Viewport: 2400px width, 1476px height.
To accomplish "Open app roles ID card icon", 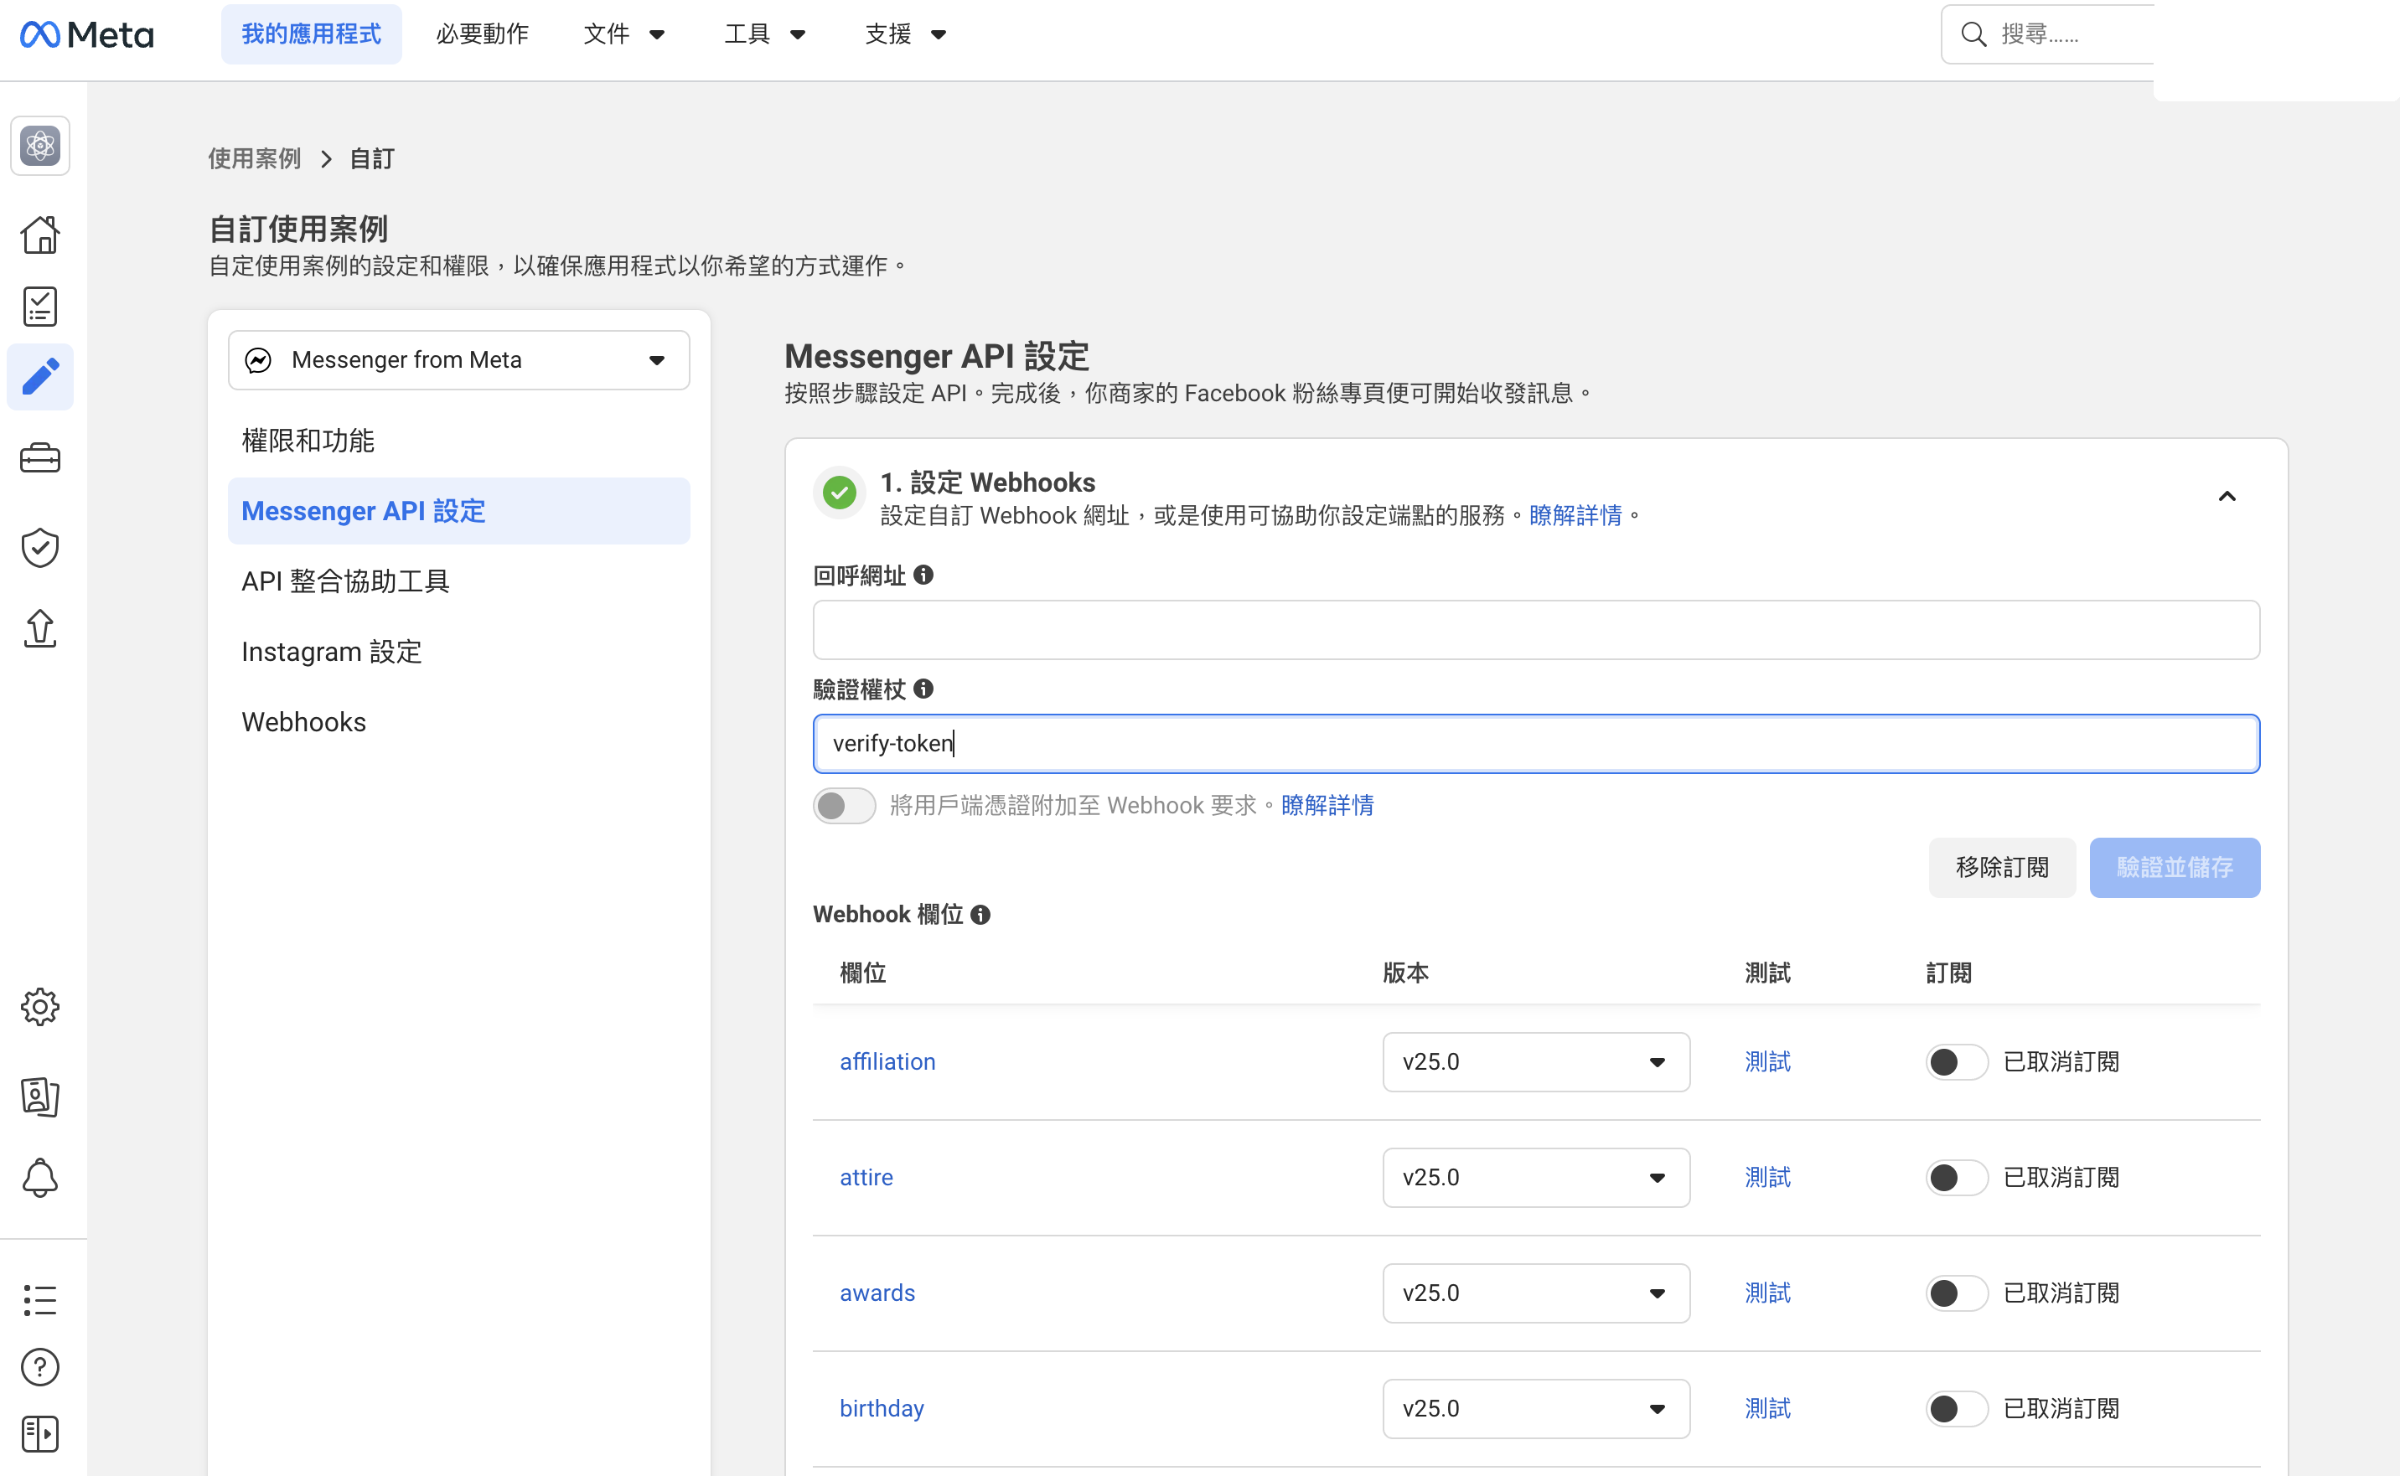I will click(x=40, y=1097).
